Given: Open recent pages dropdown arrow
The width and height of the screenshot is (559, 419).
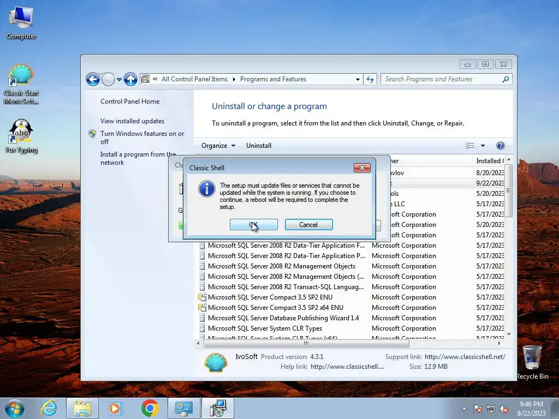Looking at the screenshot, I should [x=119, y=80].
